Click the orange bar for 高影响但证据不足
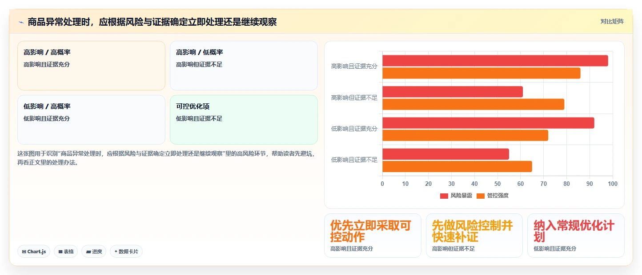Screen dimensions: 642x275 point(473,104)
